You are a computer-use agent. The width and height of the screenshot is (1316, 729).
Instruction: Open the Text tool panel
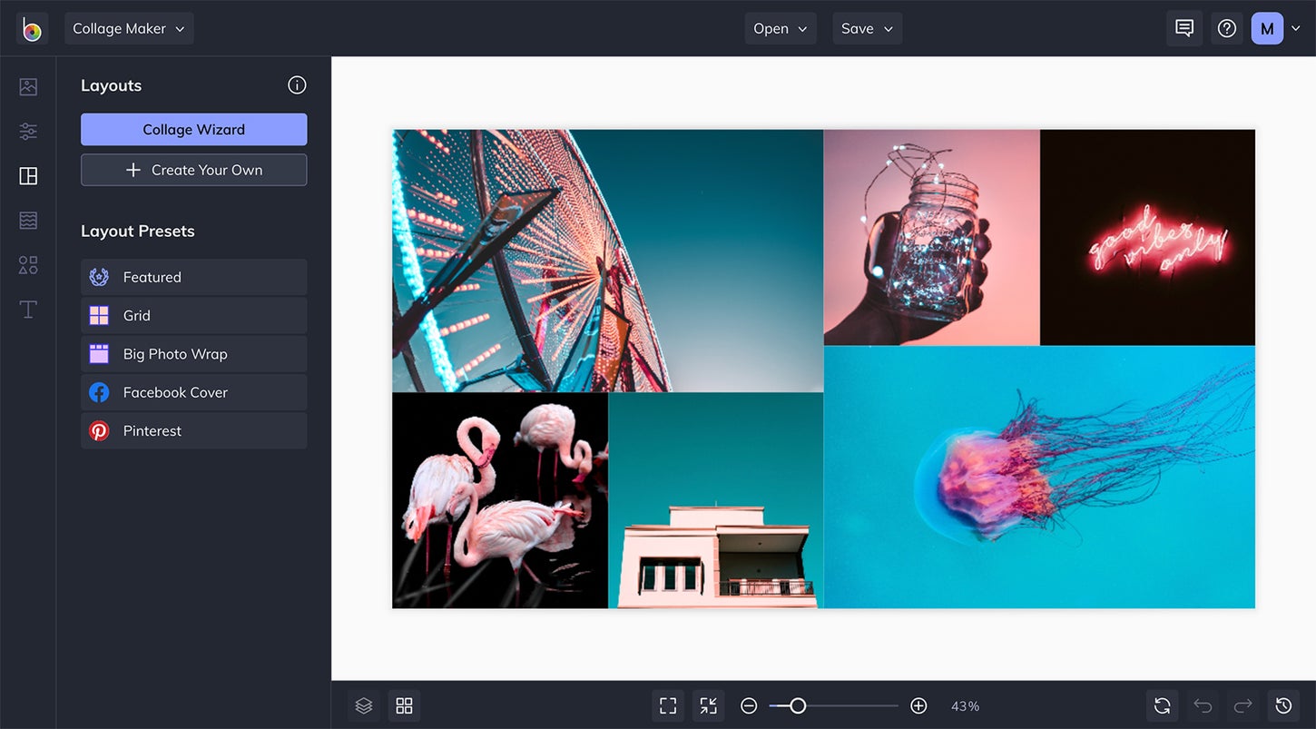[x=27, y=309]
